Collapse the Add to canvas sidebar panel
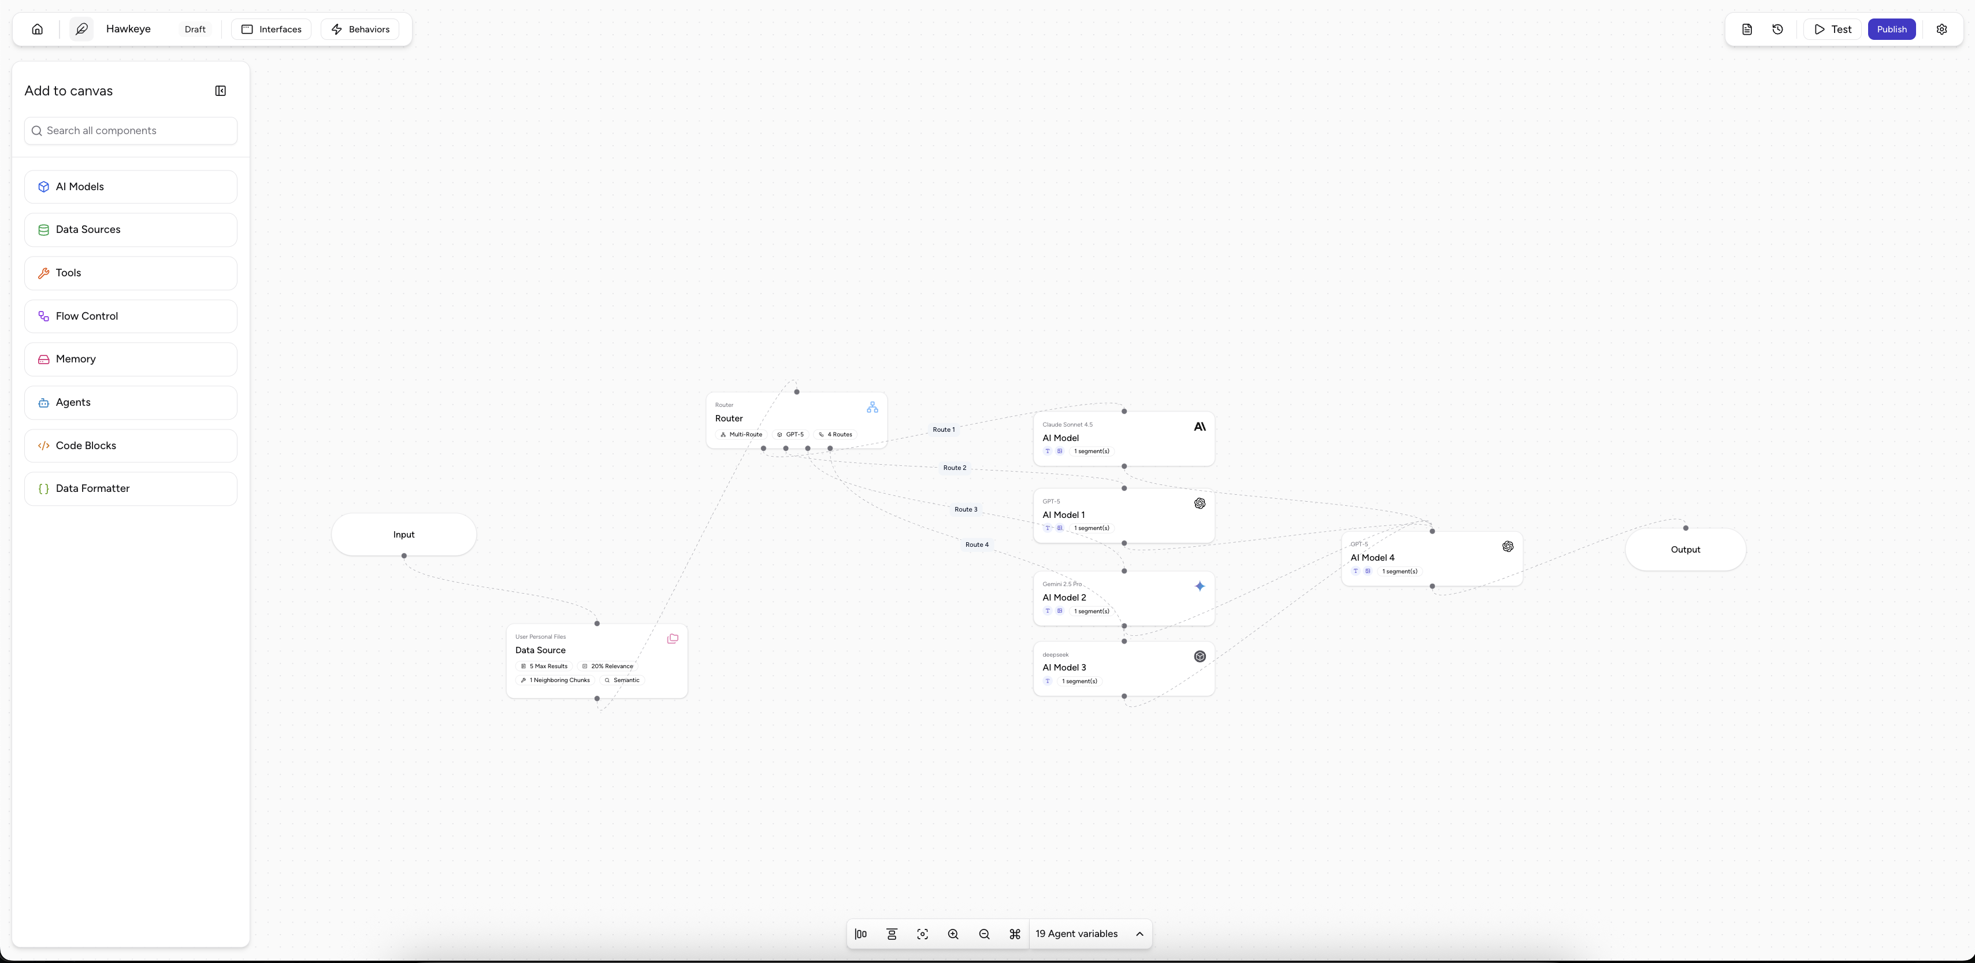Screen dimensions: 1975x963 (221, 91)
